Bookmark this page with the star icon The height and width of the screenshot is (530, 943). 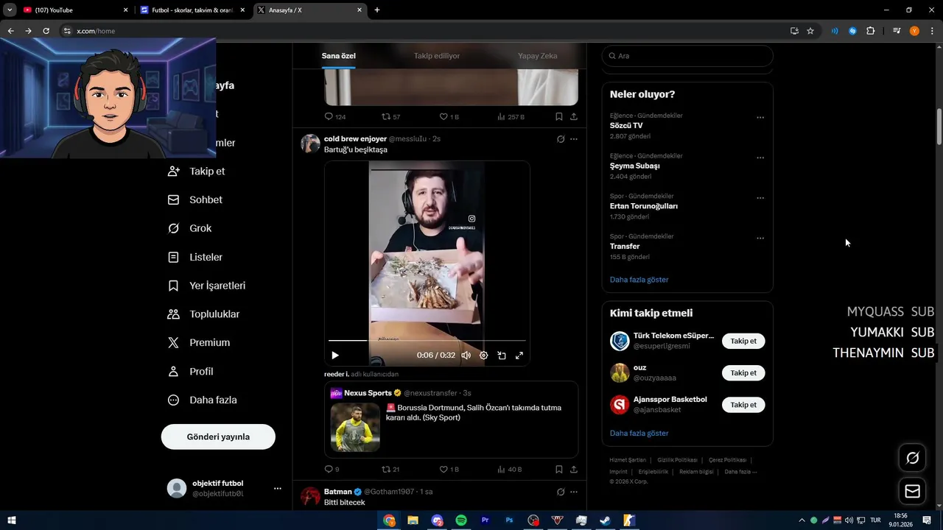coord(810,31)
